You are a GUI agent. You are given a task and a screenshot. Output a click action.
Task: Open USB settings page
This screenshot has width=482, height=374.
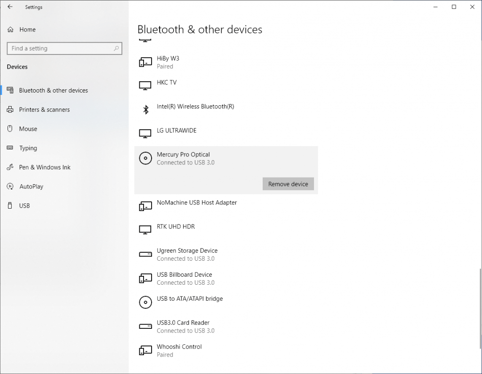(x=64, y=206)
